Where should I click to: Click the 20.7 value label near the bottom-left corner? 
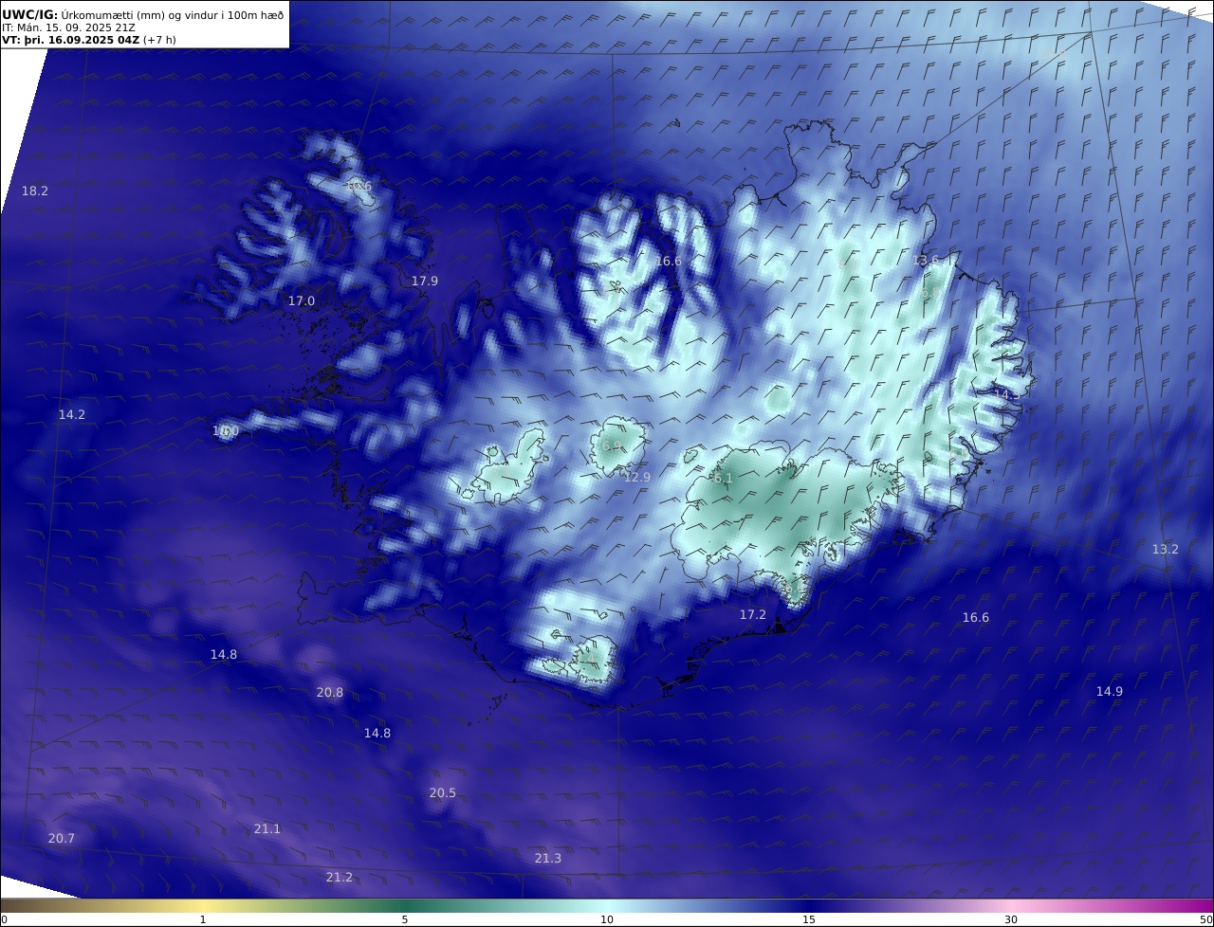click(62, 839)
